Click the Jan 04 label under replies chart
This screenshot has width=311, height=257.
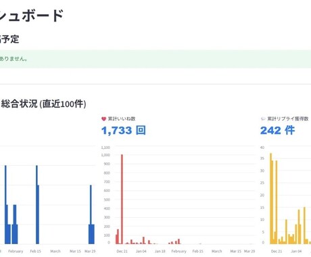pyautogui.click(x=296, y=251)
